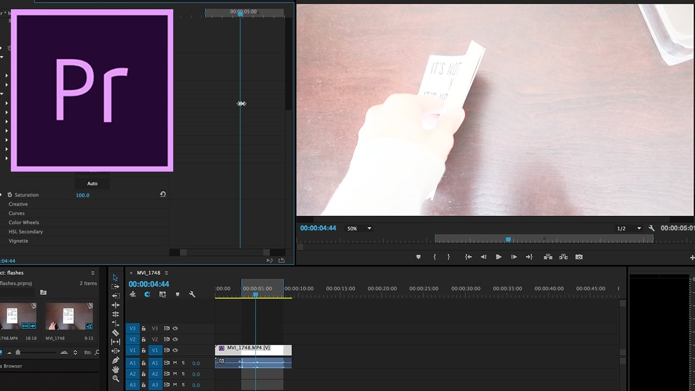This screenshot has width=695, height=391.
Task: Select the Pen tool
Action: (116, 360)
